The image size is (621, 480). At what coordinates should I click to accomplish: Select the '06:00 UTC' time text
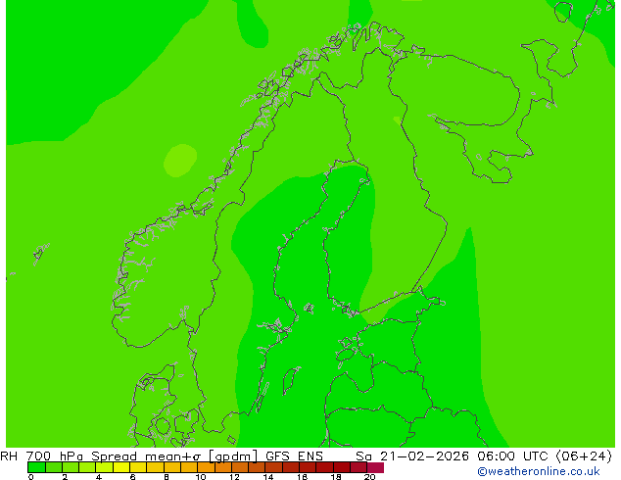tap(515, 456)
